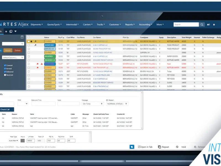Click the FSC % field showing 10.0
The width and height of the screenshot is (221, 166).
click(x=51, y=141)
